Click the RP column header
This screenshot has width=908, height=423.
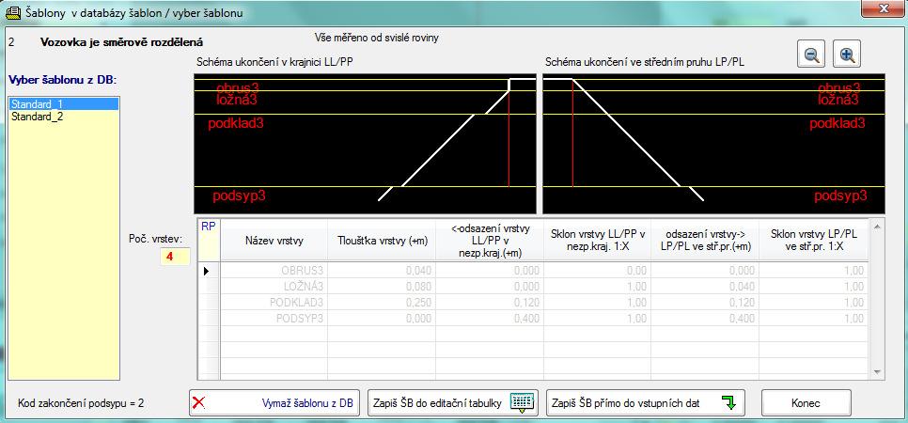209,241
